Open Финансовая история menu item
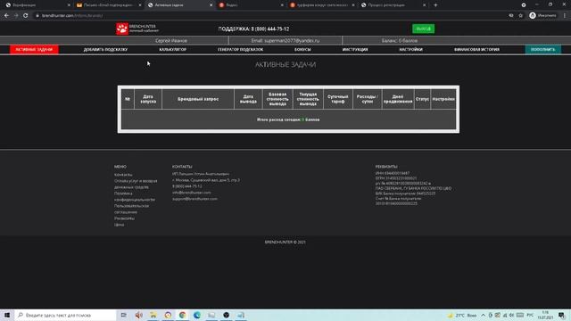 coord(476,50)
